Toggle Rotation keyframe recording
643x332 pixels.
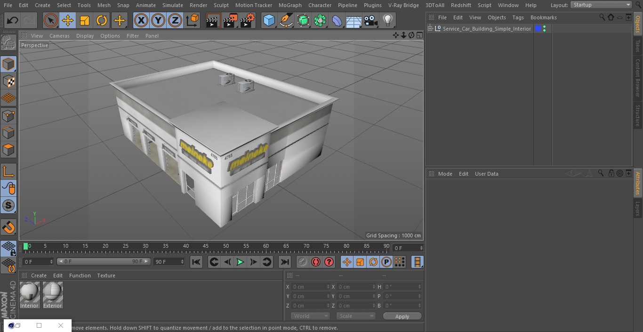[373, 262]
